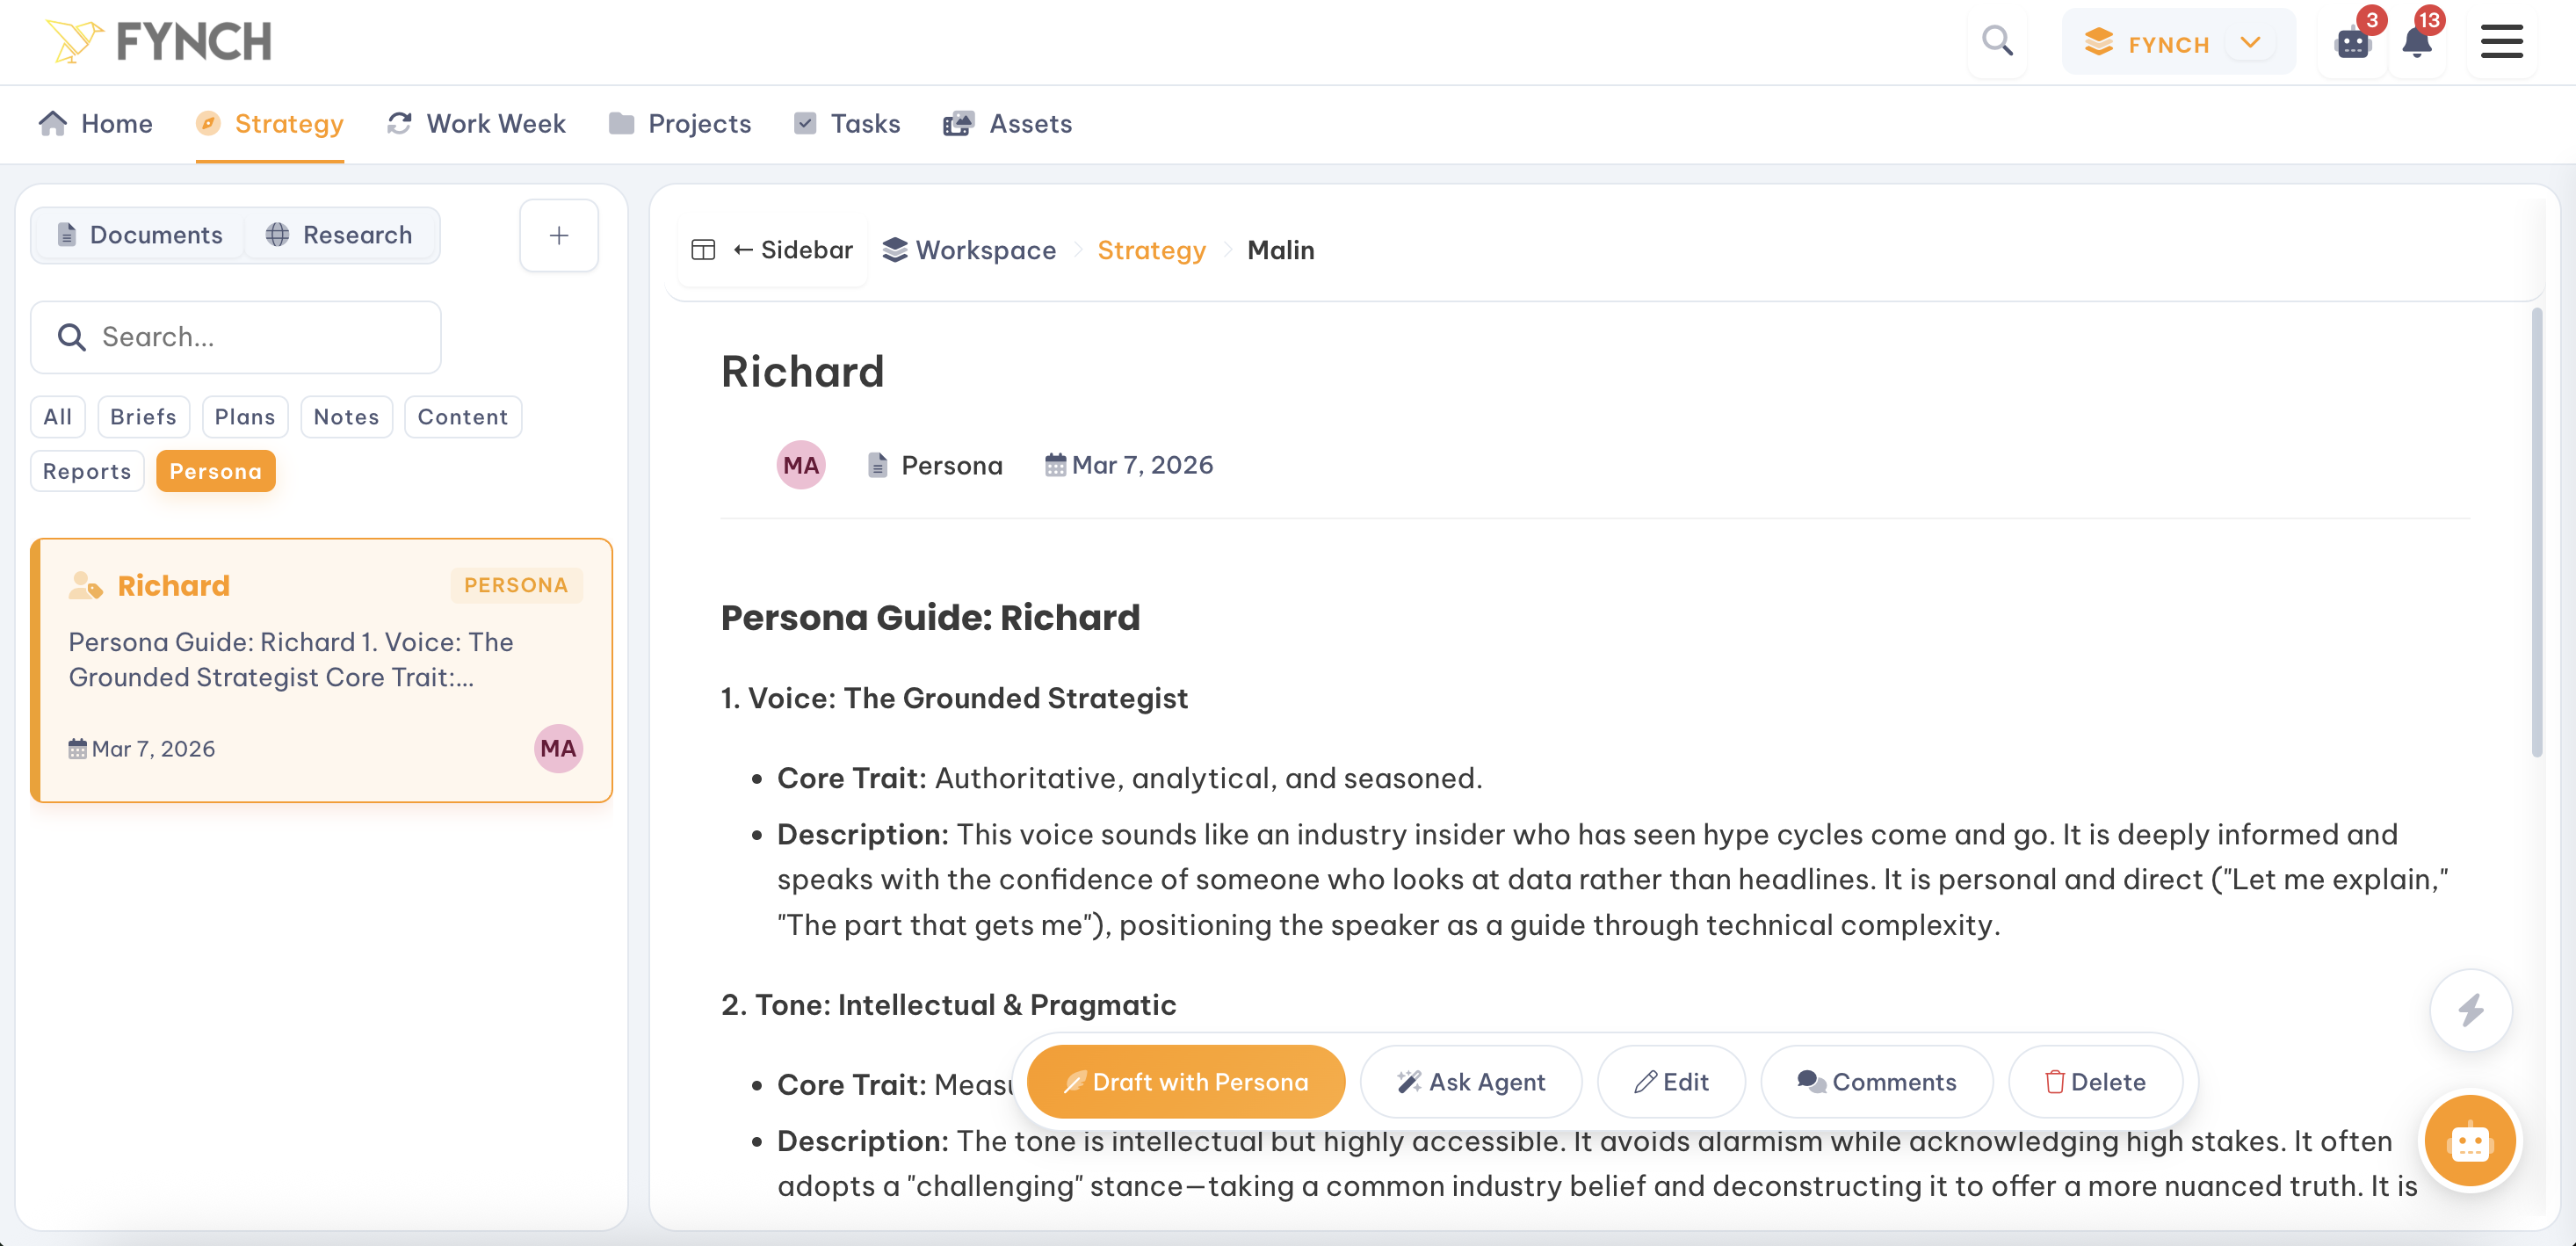2576x1246 pixels.
Task: Open the Work Week nav tab
Action: [476, 124]
